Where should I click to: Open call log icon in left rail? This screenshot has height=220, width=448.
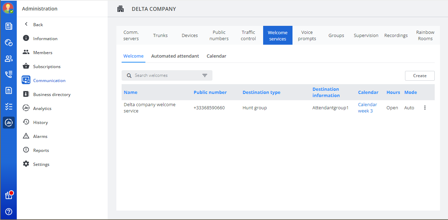[x=9, y=74]
